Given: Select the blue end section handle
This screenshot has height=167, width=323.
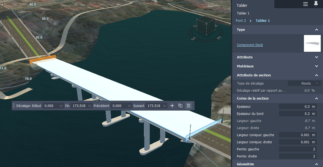Looking at the screenshot, I should pos(204,130).
